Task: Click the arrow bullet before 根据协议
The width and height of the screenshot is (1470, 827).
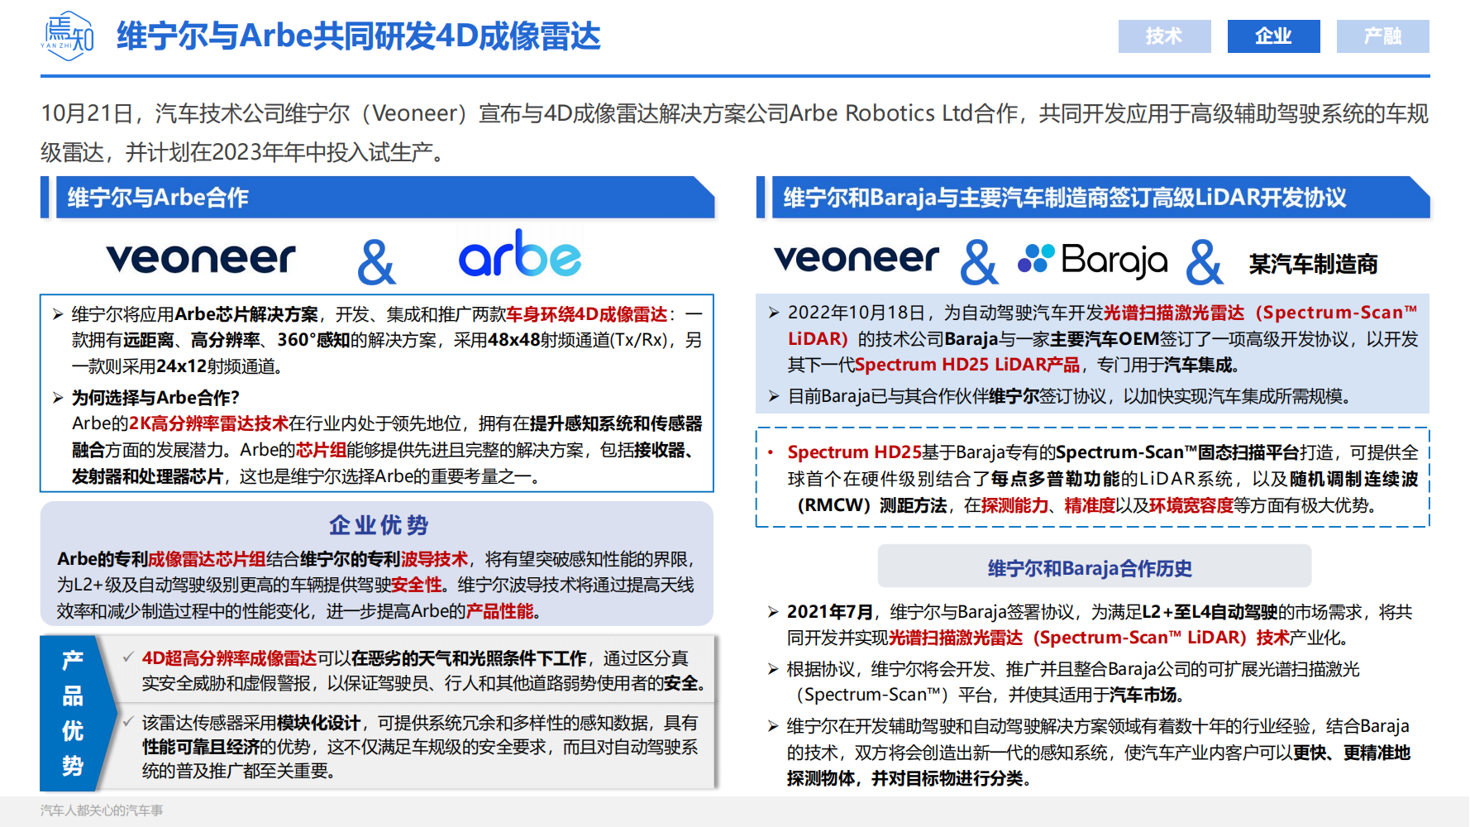Action: pyautogui.click(x=773, y=669)
